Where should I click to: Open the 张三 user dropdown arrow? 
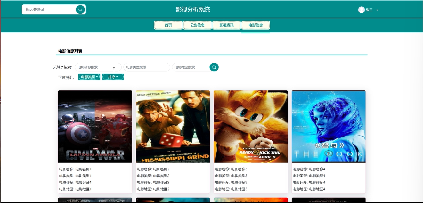point(378,10)
